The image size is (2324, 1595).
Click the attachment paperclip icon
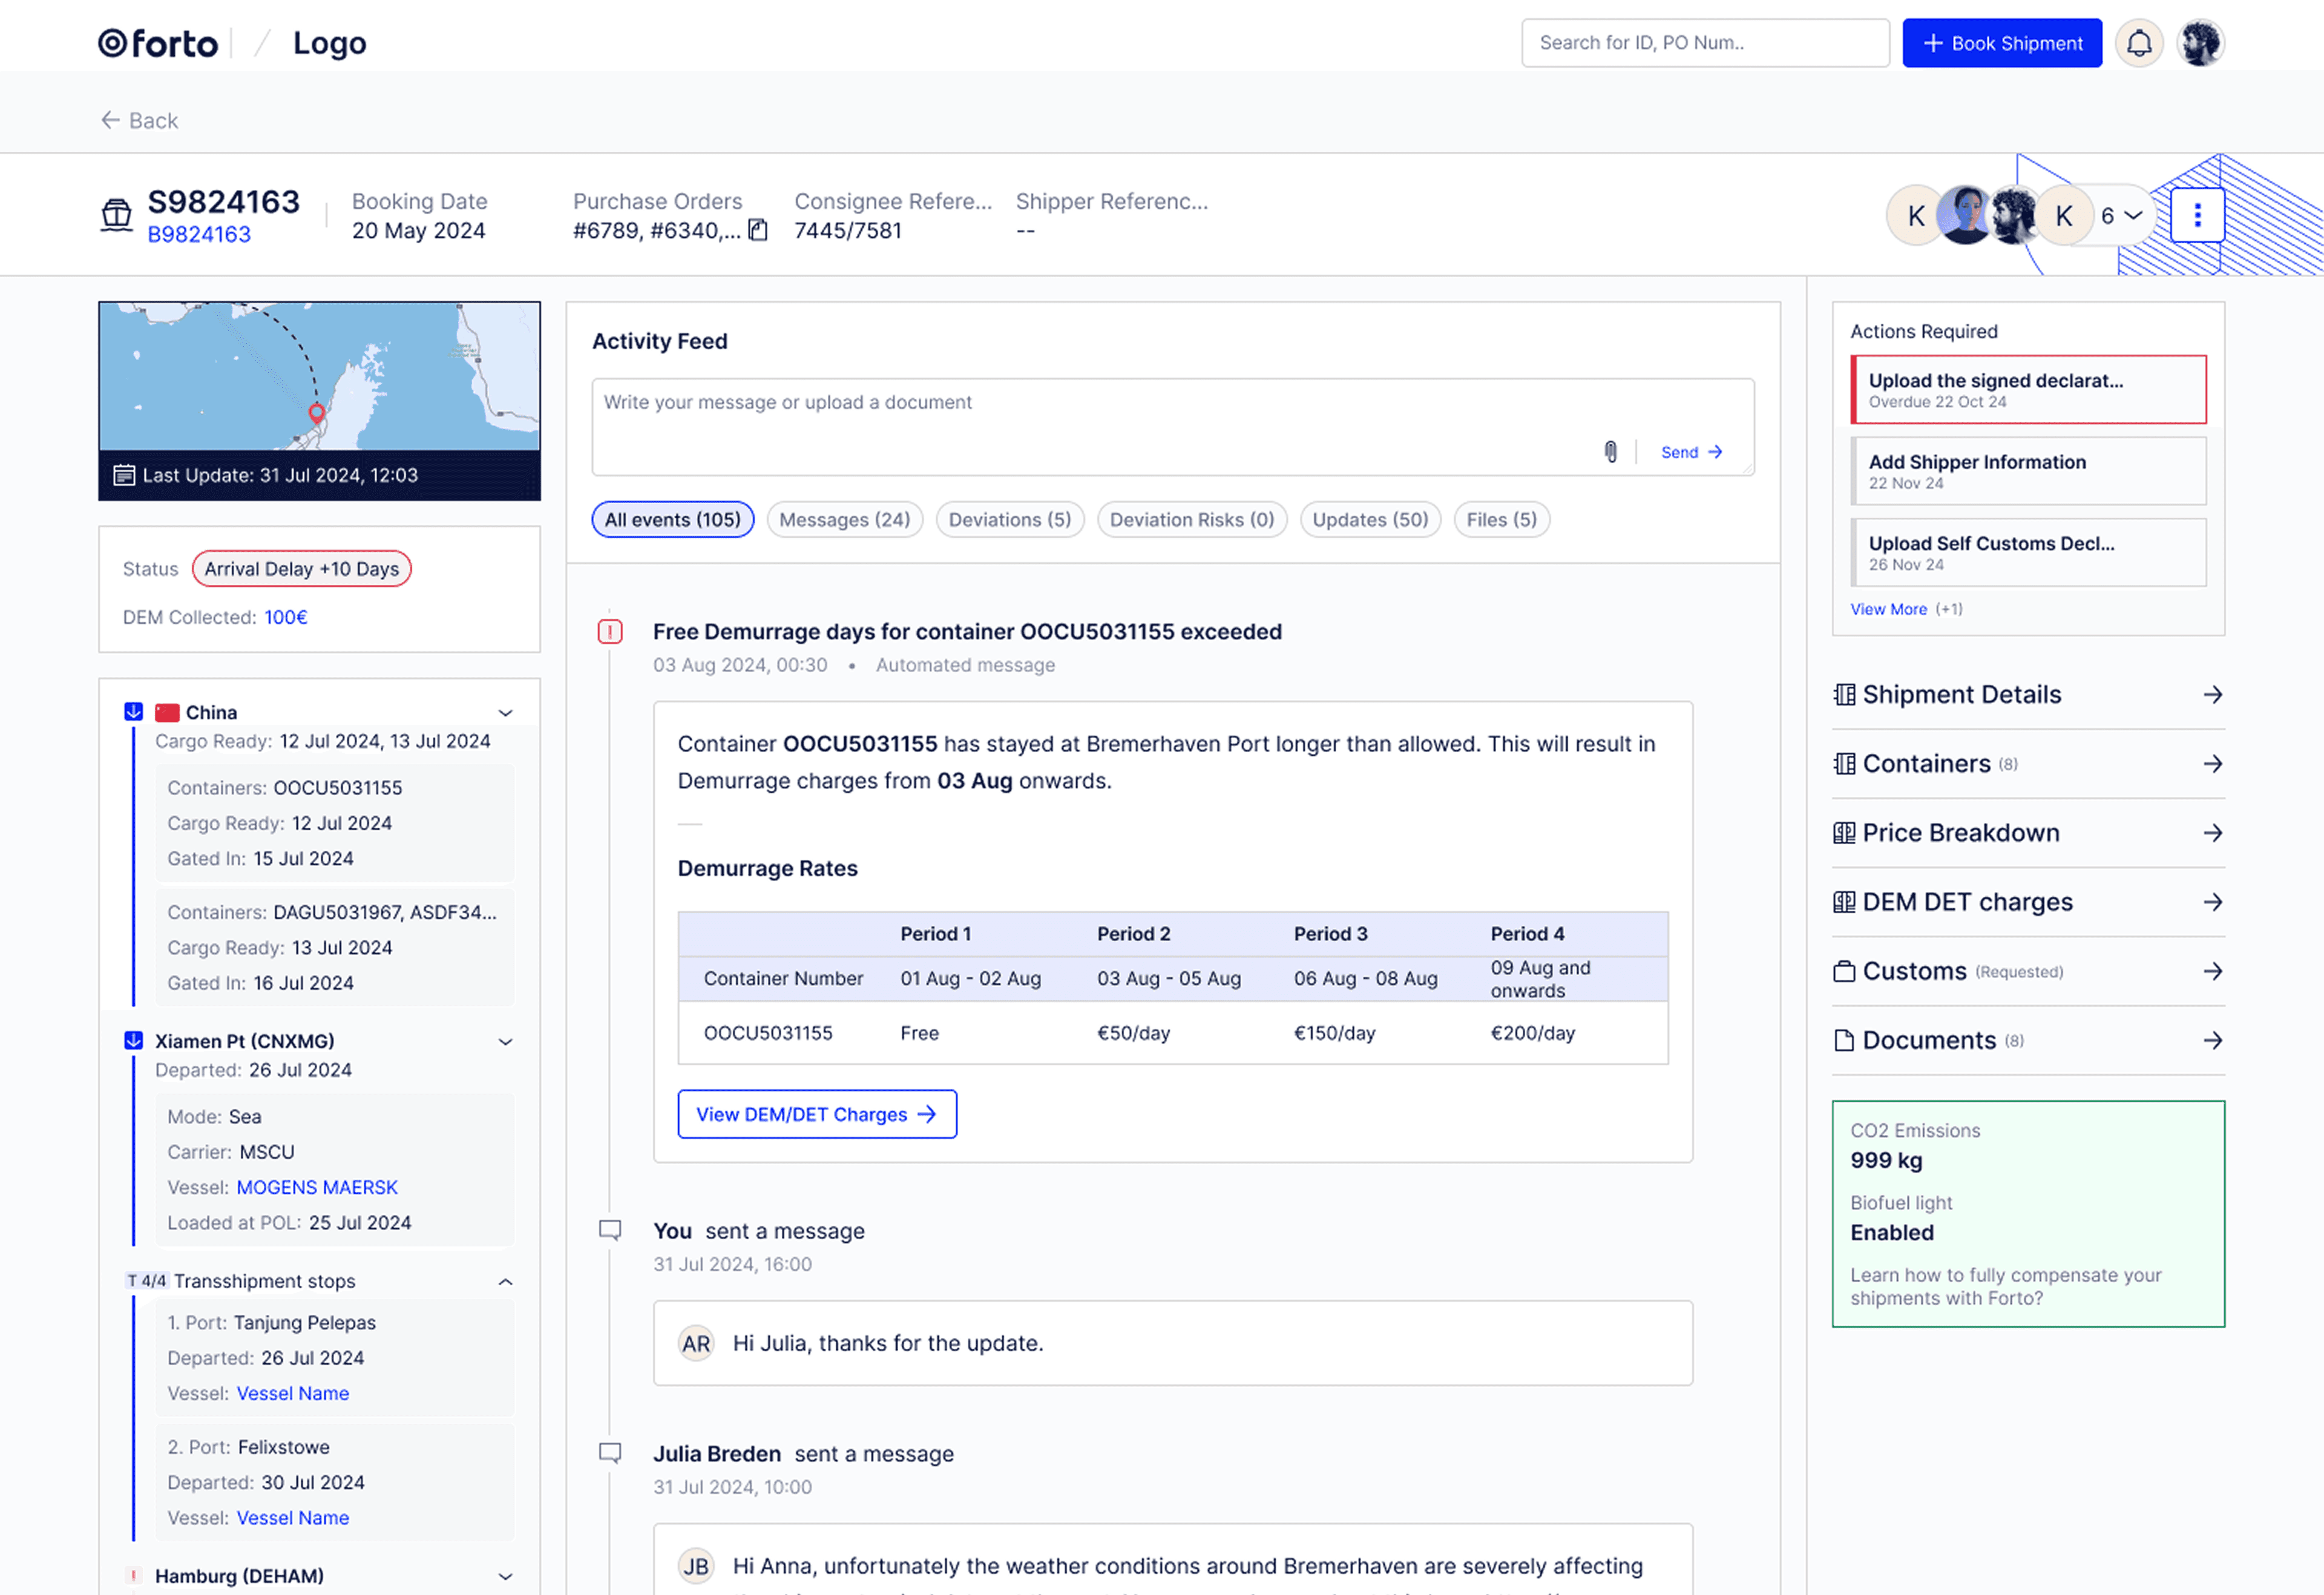pos(1610,452)
